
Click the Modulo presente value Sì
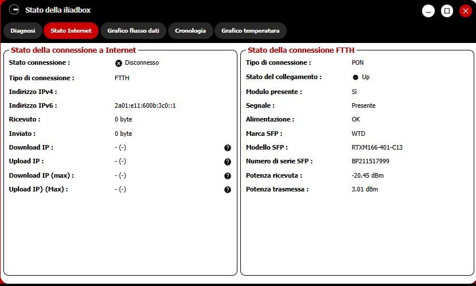(x=354, y=92)
